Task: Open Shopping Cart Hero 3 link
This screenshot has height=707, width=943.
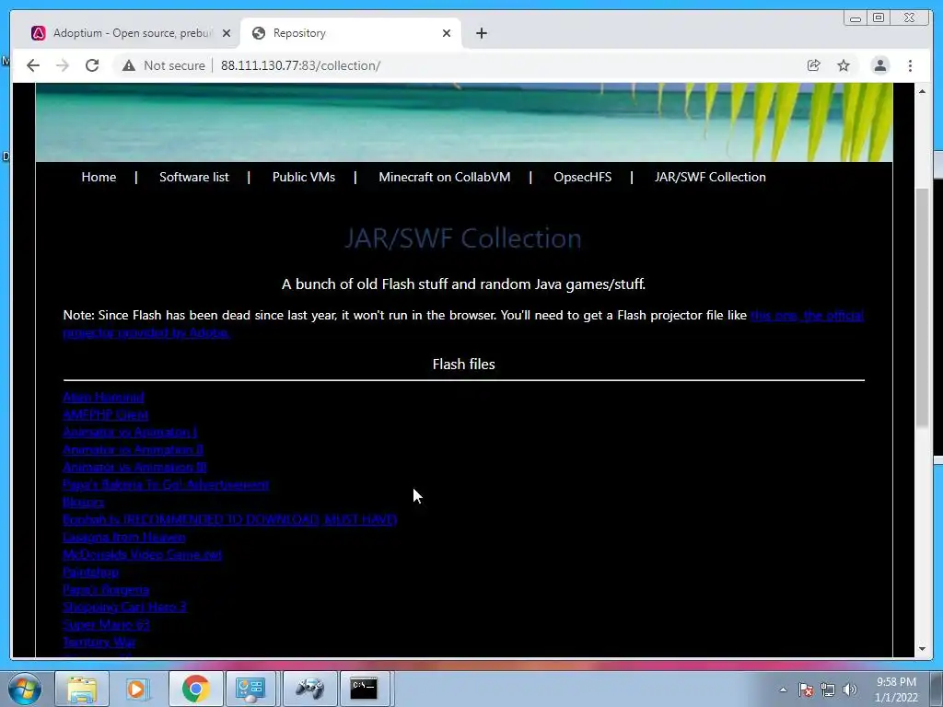Action: pyautogui.click(x=124, y=607)
